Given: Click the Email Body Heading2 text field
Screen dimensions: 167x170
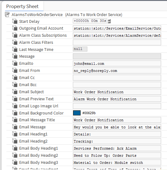Looking at the screenshot, I should pos(117,155).
